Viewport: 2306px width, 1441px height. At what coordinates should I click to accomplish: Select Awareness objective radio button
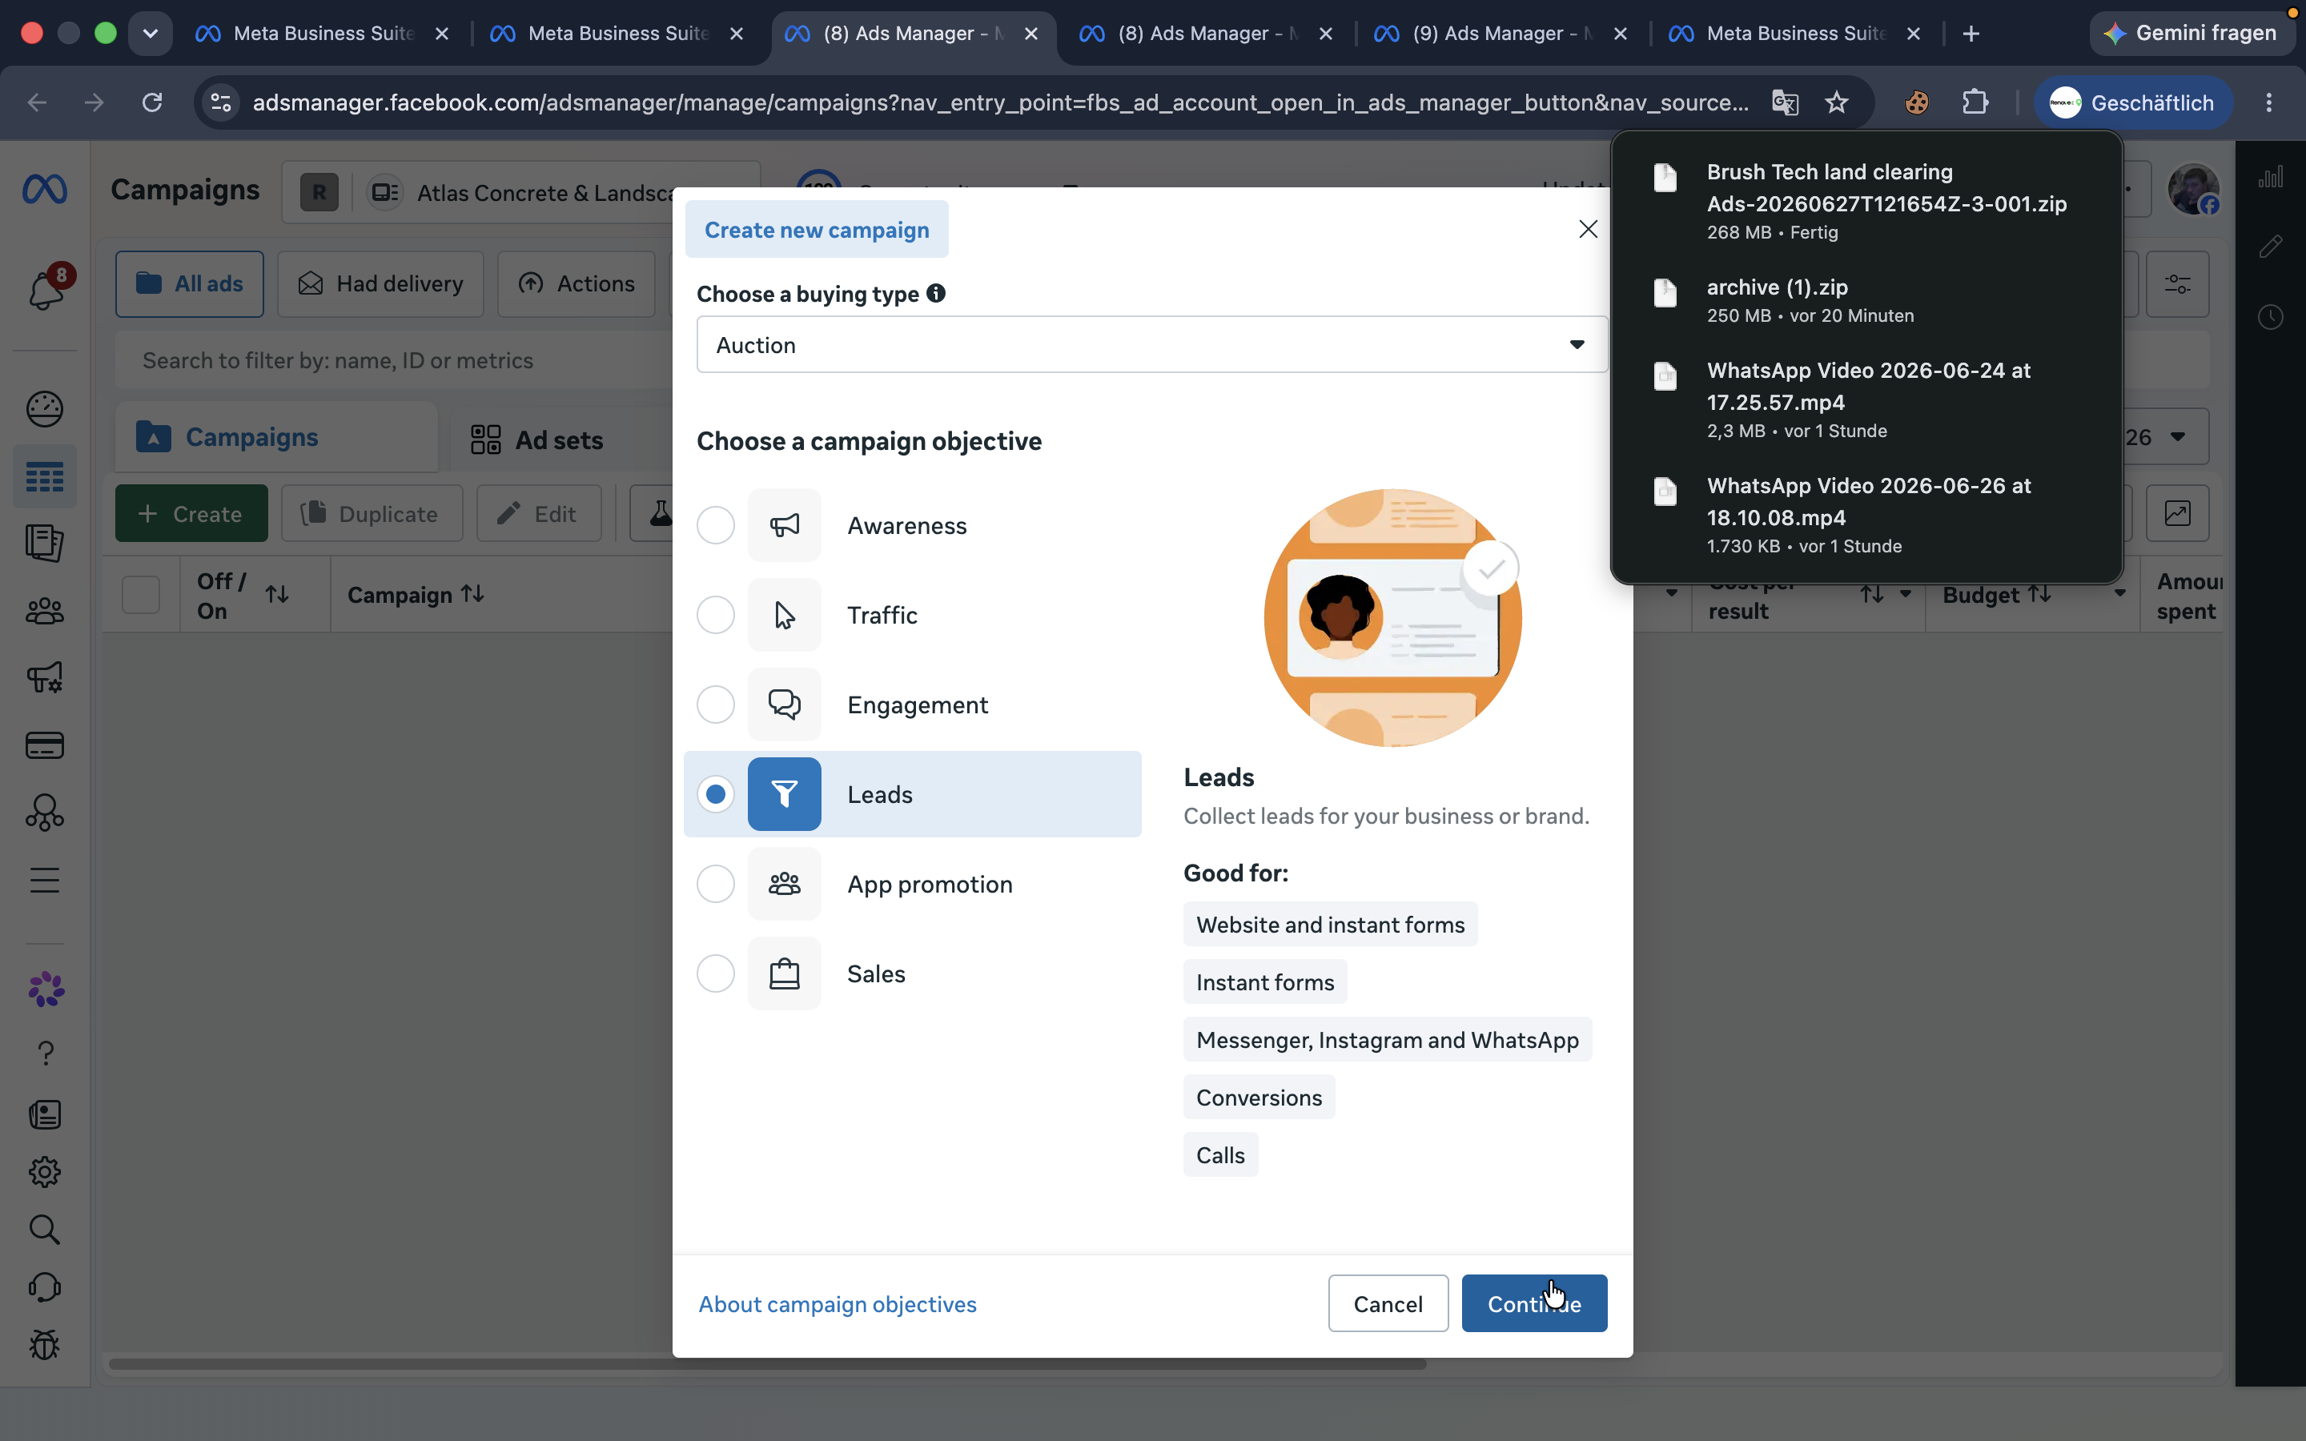(x=716, y=525)
